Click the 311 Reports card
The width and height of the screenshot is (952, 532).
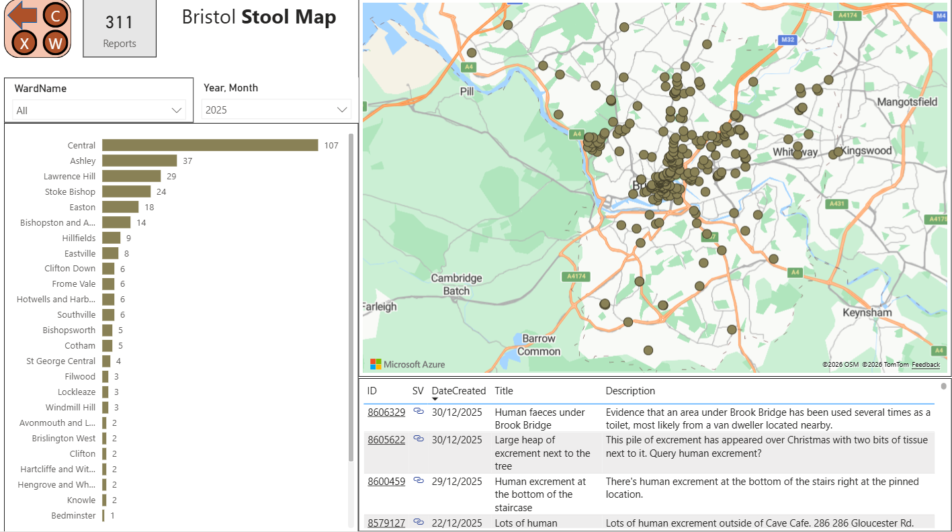click(120, 29)
